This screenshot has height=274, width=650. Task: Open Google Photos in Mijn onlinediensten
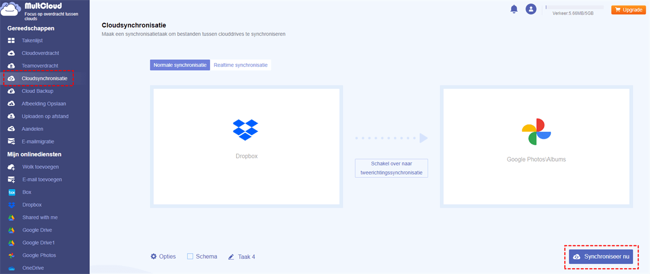tap(39, 255)
